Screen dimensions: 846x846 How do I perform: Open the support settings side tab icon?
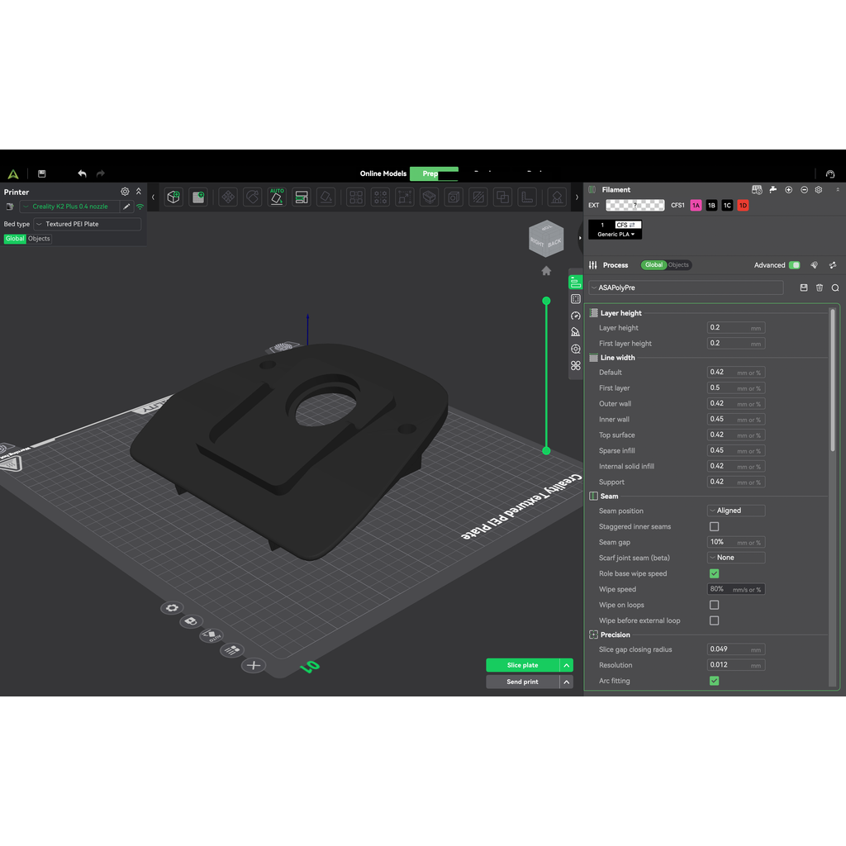pos(576,332)
